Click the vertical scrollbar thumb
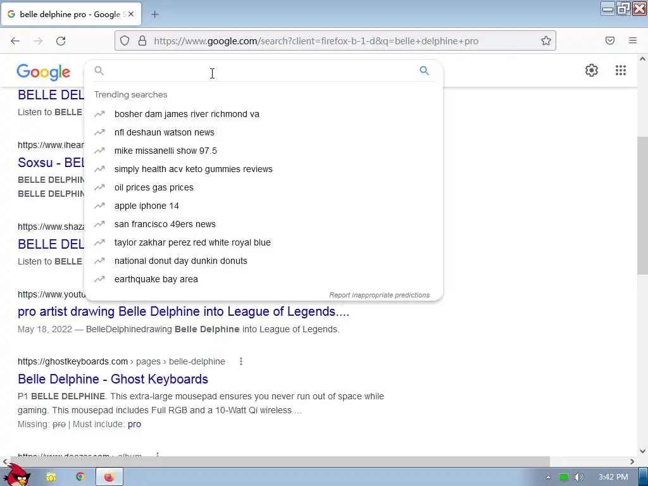Screen dimensions: 648x486 pyautogui.click(x=642, y=206)
